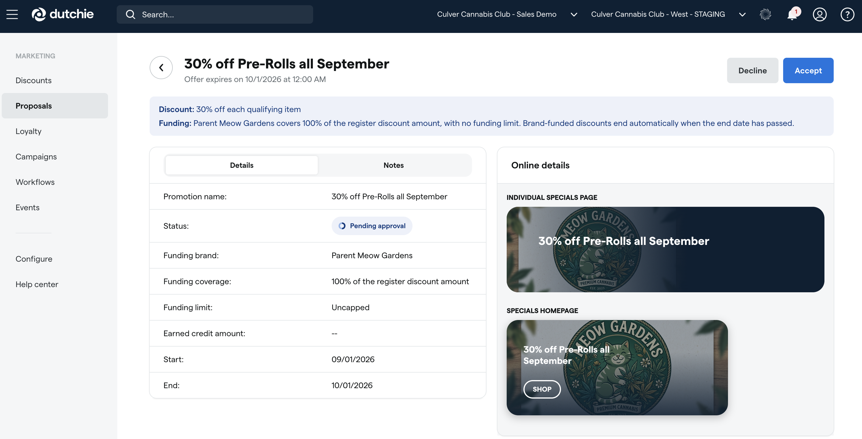Accept the proposal
The image size is (862, 439).
pos(808,70)
